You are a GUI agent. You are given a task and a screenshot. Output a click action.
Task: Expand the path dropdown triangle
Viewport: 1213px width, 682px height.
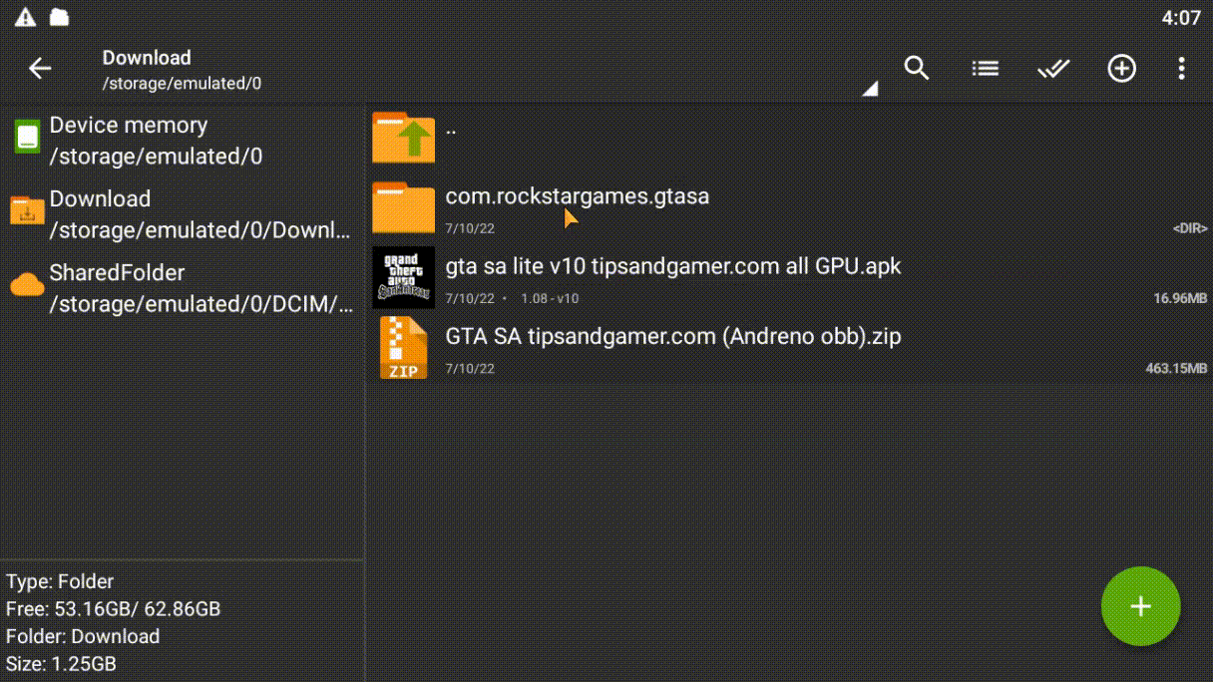[870, 89]
